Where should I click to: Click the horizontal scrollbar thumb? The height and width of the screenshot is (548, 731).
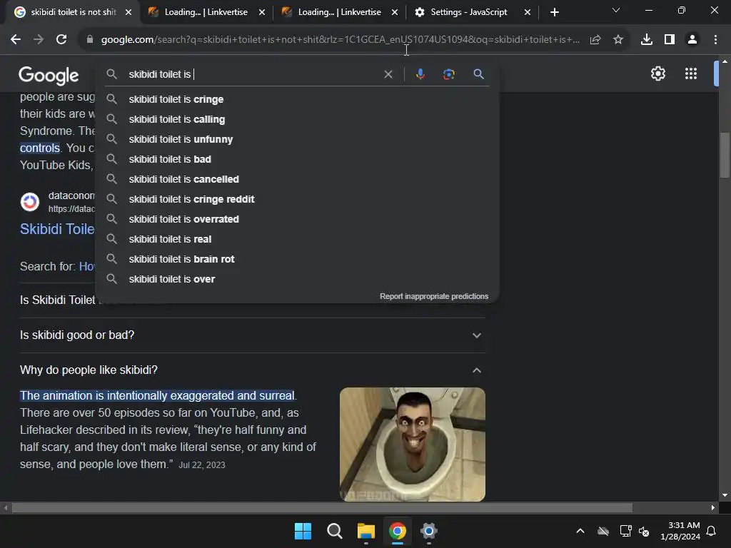322,507
